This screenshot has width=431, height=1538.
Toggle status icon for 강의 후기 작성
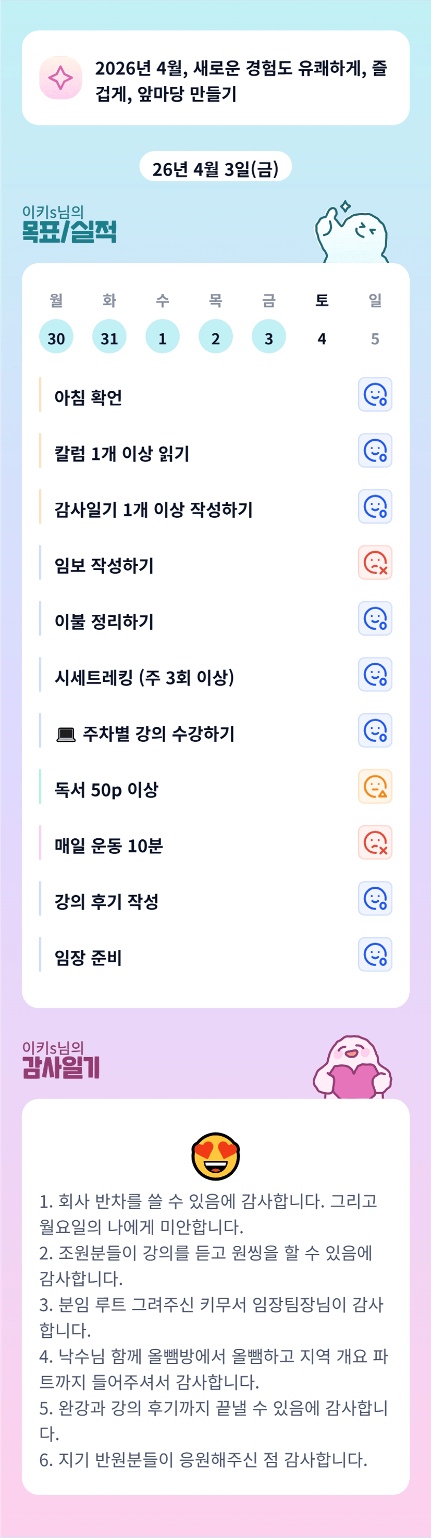tap(375, 899)
